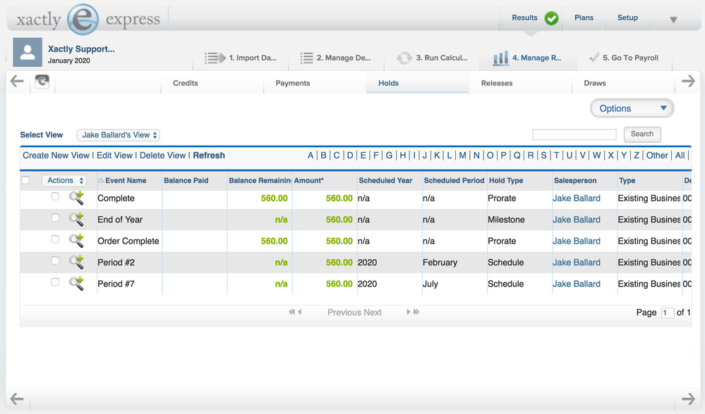705x414 pixels.
Task: Check the Period #7 row checkbox
Action: [55, 282]
